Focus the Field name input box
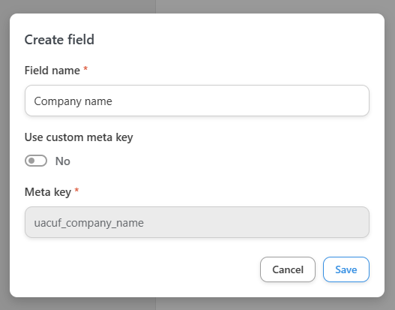The width and height of the screenshot is (395, 310). pyautogui.click(x=197, y=101)
